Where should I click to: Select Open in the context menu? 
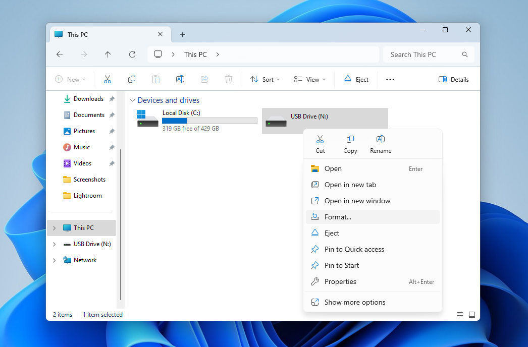click(373, 168)
